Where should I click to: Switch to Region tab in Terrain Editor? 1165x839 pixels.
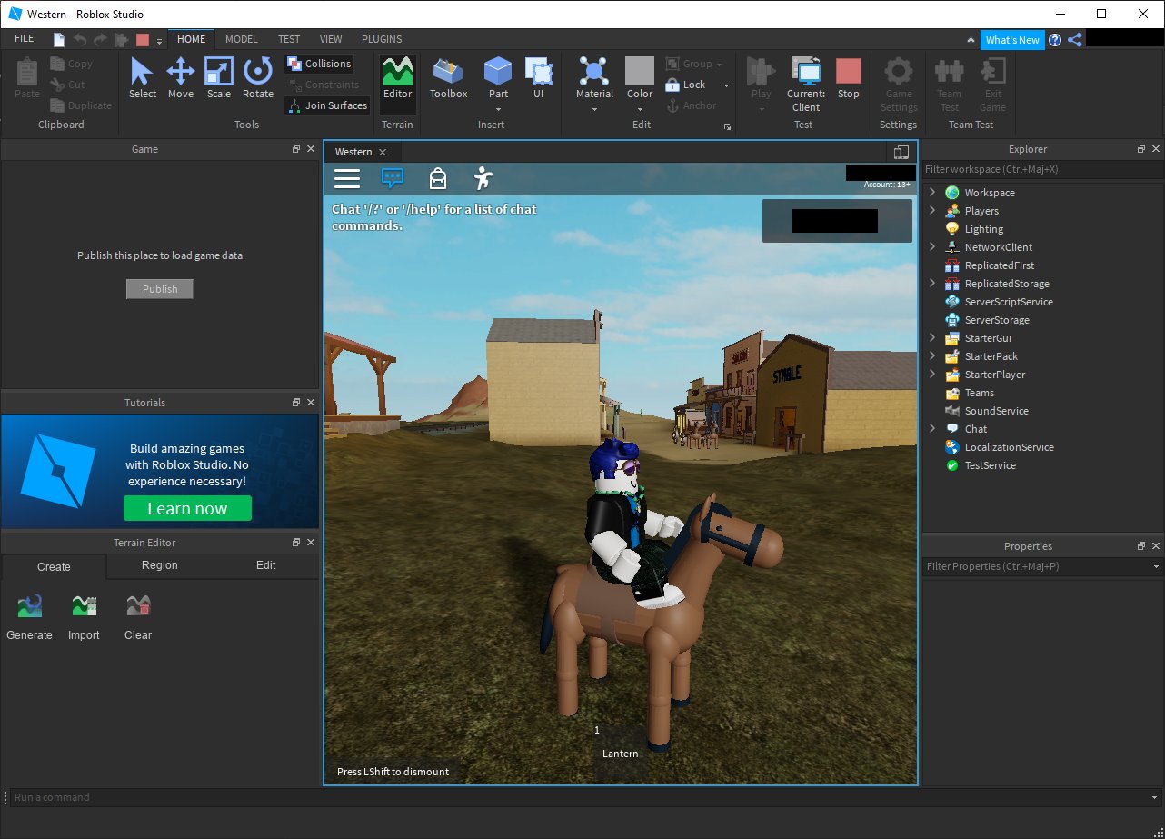[160, 565]
